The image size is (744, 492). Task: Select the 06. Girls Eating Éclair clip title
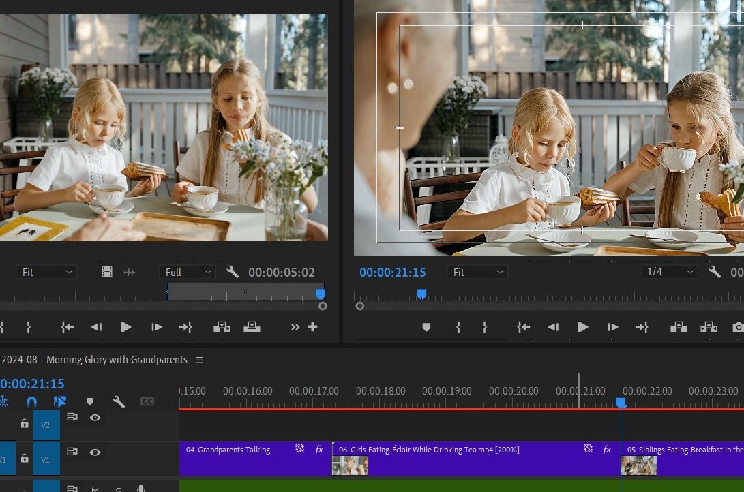tap(429, 450)
